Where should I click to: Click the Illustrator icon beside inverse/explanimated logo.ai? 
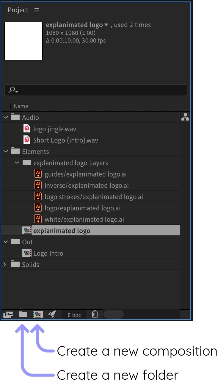[38, 185]
